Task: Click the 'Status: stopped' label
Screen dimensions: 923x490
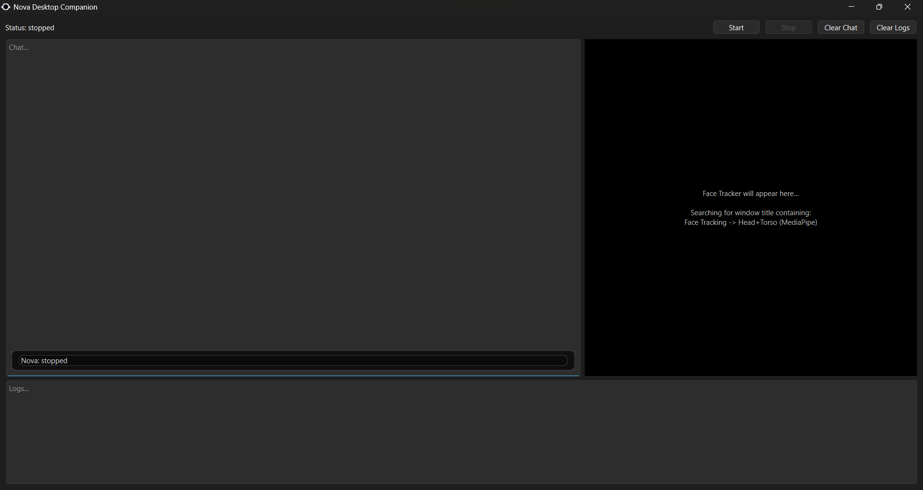Action: pyautogui.click(x=30, y=28)
